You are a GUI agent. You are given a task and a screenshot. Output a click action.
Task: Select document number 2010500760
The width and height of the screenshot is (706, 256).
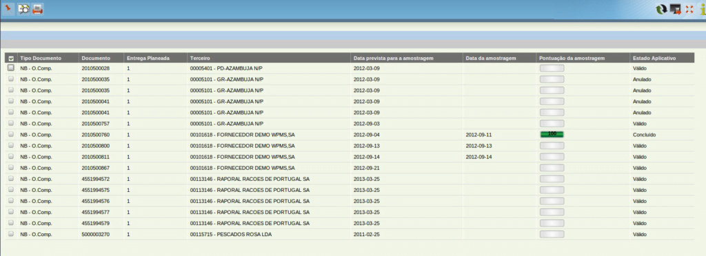[95, 135]
